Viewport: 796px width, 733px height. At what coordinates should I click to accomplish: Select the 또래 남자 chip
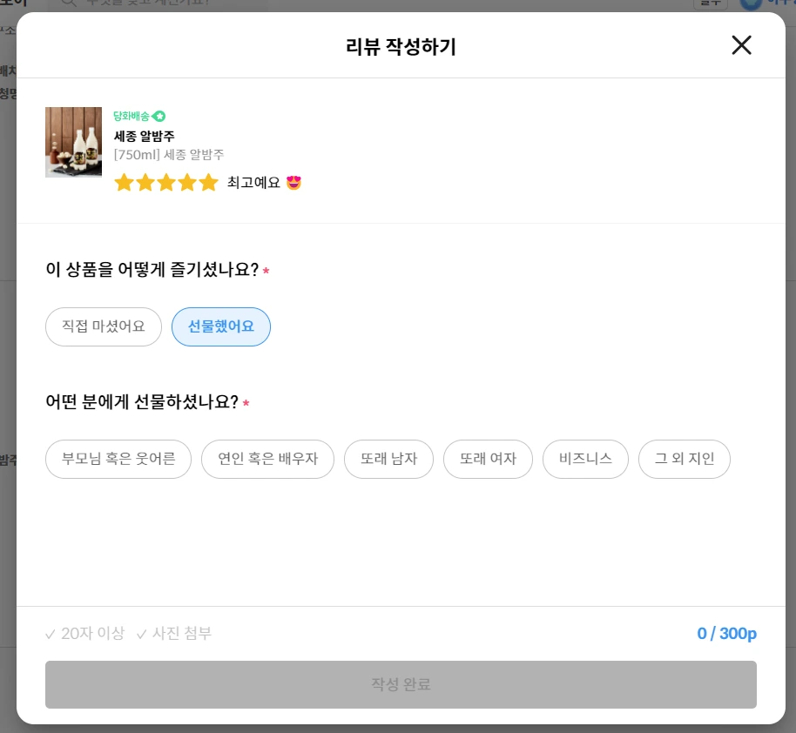[x=389, y=459]
